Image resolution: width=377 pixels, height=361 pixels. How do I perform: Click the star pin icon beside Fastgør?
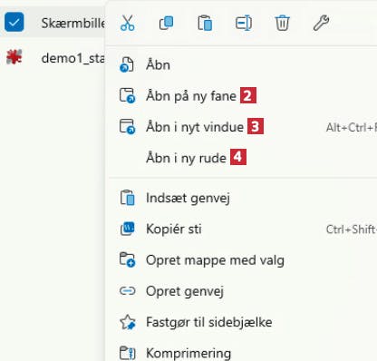[128, 322]
